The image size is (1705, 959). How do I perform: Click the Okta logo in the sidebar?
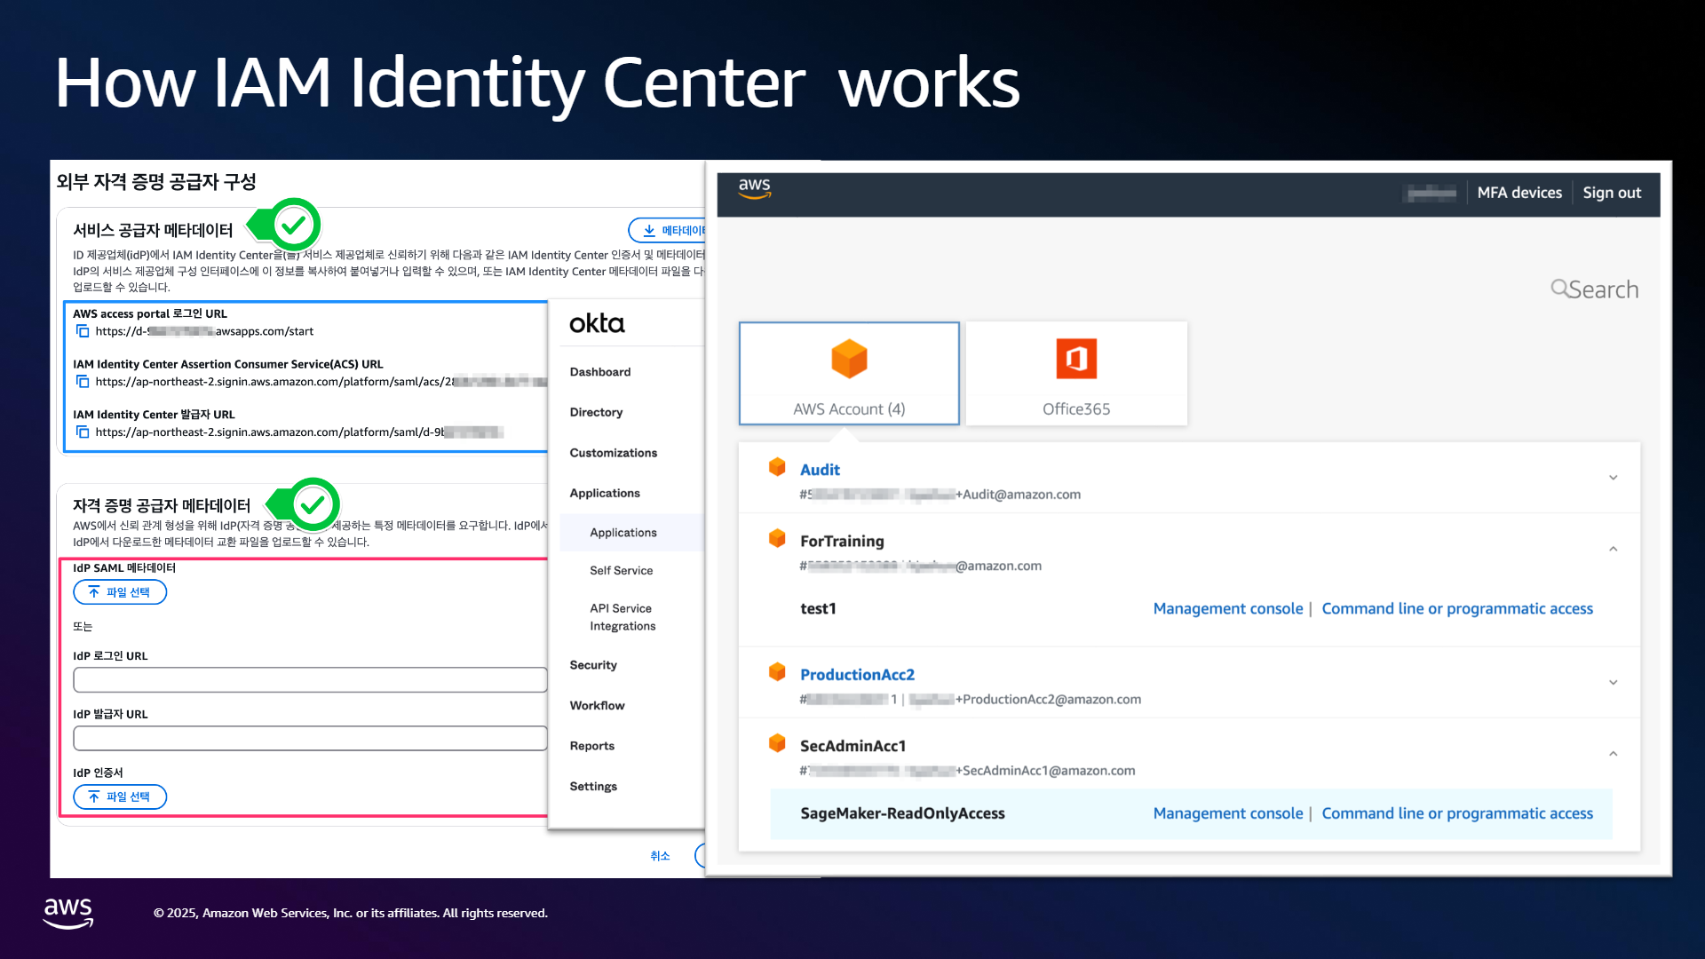597,323
